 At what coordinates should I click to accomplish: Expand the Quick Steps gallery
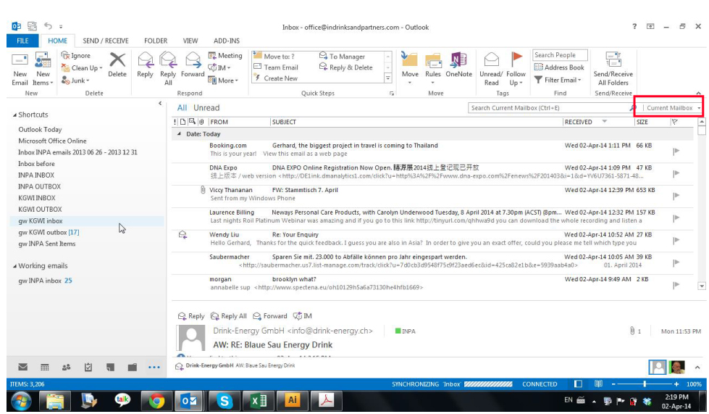coord(388,78)
